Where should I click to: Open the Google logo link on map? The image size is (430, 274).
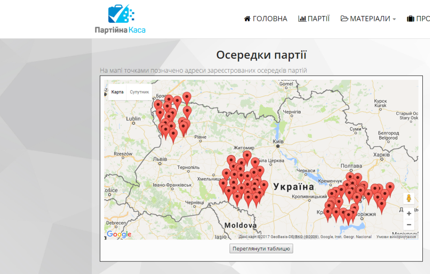pos(119,234)
